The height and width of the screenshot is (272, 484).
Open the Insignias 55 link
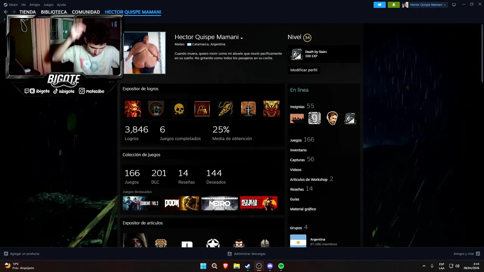click(x=302, y=106)
